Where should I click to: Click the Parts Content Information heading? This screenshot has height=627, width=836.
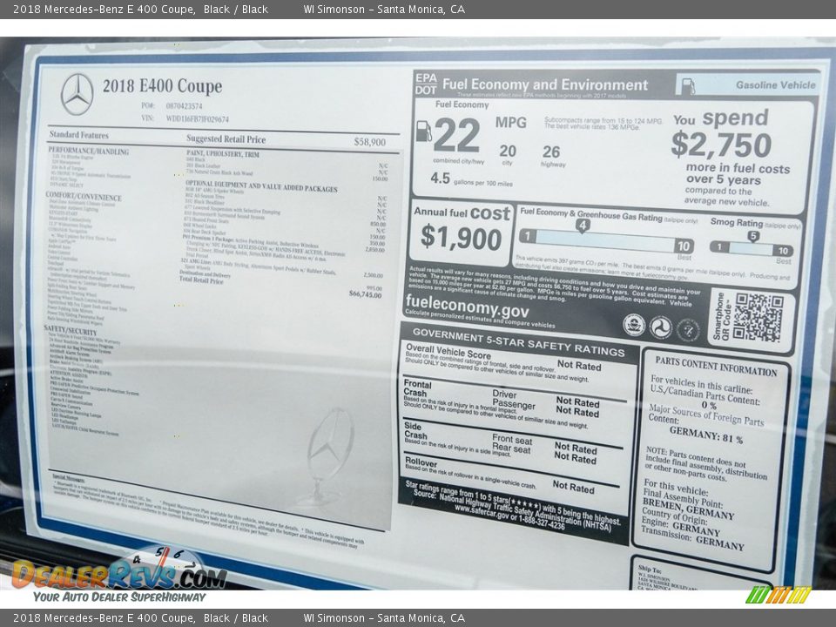716,365
